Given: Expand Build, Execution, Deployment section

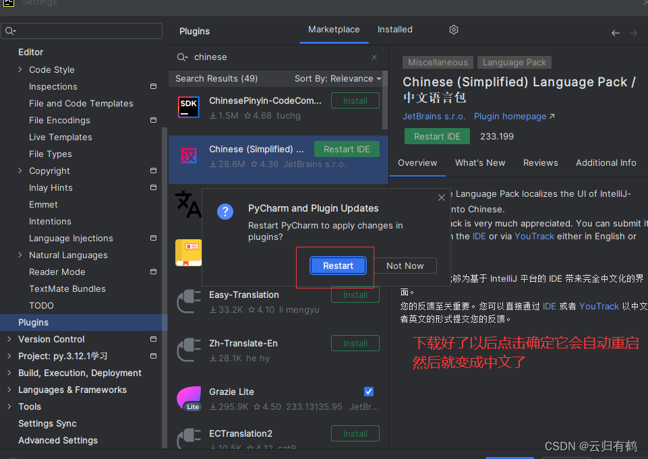Looking at the screenshot, I should 9,373.
